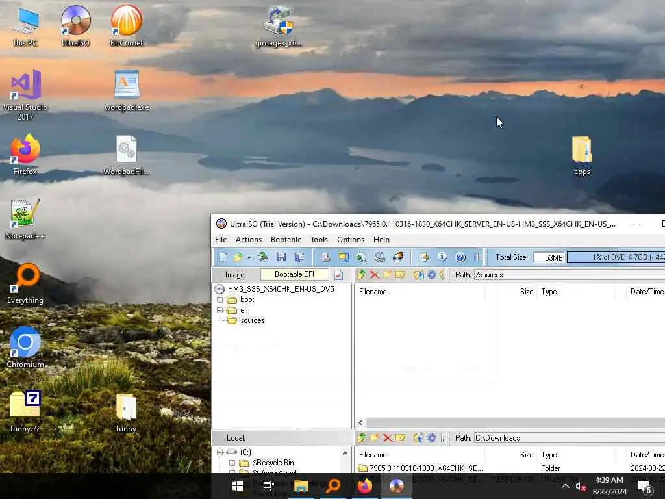Expand the boot folder tree node

pos(220,300)
